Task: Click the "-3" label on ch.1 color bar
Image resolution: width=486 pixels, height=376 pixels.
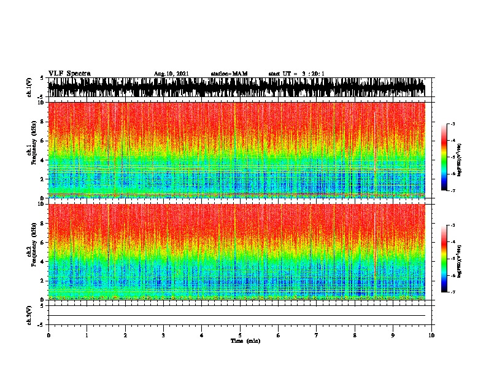Action: click(452, 124)
